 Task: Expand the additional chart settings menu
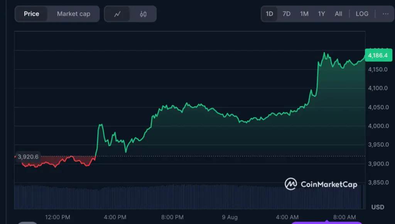pyautogui.click(x=385, y=14)
